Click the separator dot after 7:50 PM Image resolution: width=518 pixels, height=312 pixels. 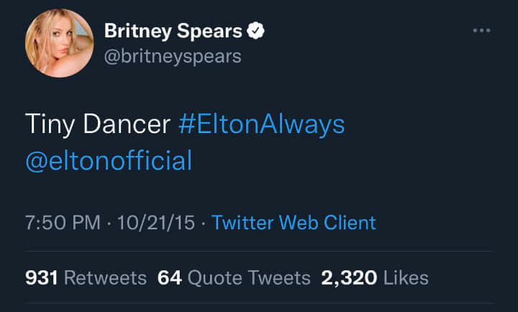pyautogui.click(x=109, y=223)
